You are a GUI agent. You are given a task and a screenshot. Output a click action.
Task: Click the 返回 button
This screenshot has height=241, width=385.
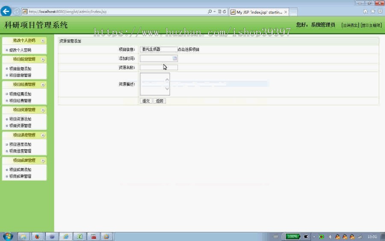pyautogui.click(x=160, y=101)
